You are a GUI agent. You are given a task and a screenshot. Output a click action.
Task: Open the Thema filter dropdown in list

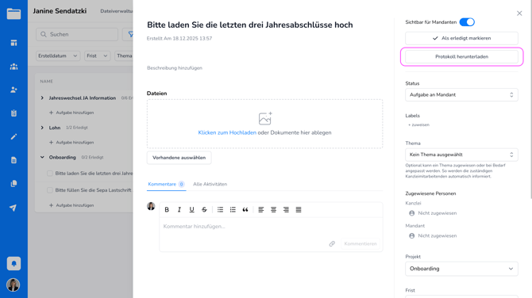[124, 55]
